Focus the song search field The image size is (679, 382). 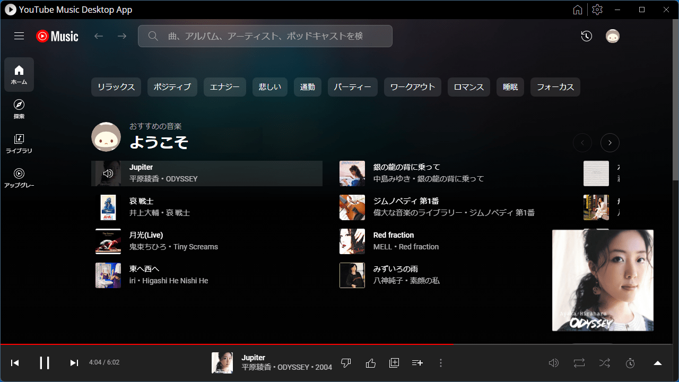coord(265,36)
